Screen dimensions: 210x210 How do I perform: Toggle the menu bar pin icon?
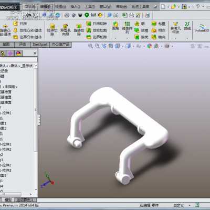(x=155, y=7)
